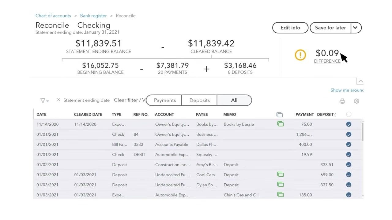
Task: Uncheck the Squeaky 19.99 check
Action: coord(349,155)
